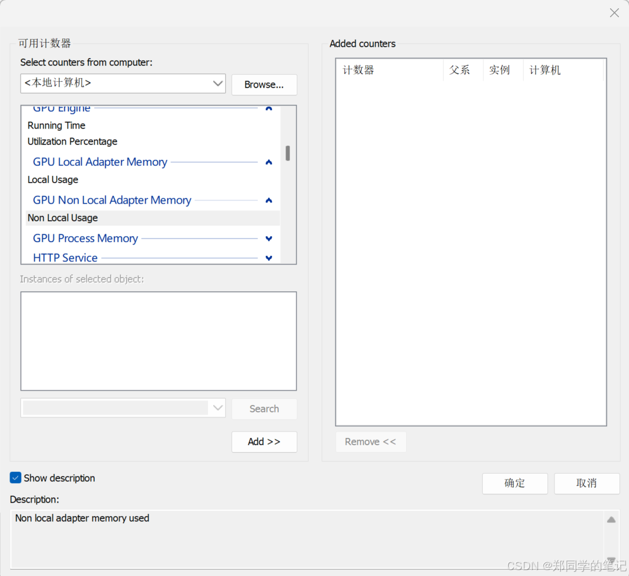Click the GPU Non Local Adapter Memory heading
This screenshot has height=576, width=629.
pyautogui.click(x=112, y=200)
